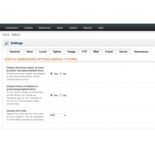The image size is (155, 155).
Task: Open the Declare Inch Units dropdown
Action: click(58, 115)
